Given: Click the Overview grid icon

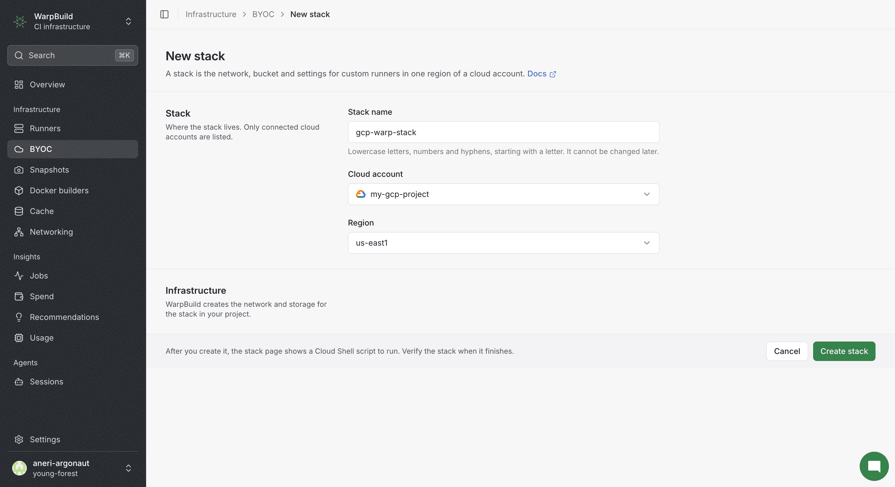Looking at the screenshot, I should [x=19, y=84].
